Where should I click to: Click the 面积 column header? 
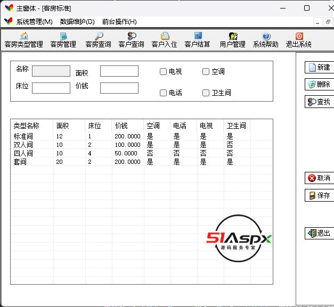point(69,126)
